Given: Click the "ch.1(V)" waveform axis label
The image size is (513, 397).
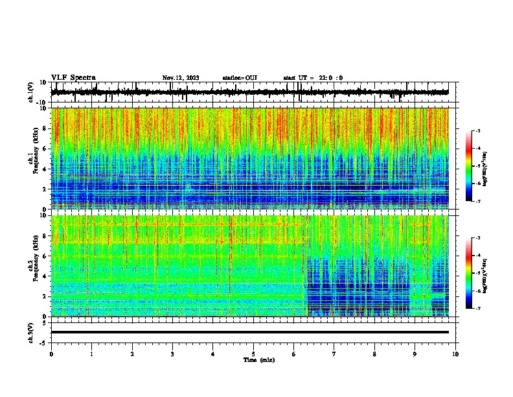Looking at the screenshot, I should click(x=31, y=92).
